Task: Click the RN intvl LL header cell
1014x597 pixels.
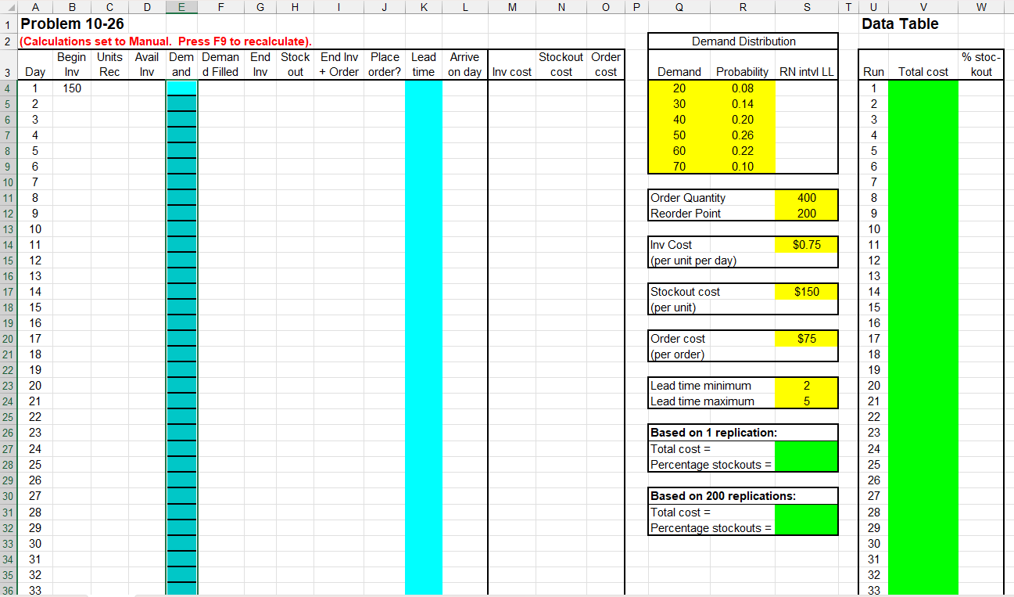Action: [x=806, y=71]
